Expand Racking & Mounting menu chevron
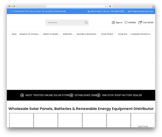162x137 pixels. pyautogui.click(x=97, y=34)
